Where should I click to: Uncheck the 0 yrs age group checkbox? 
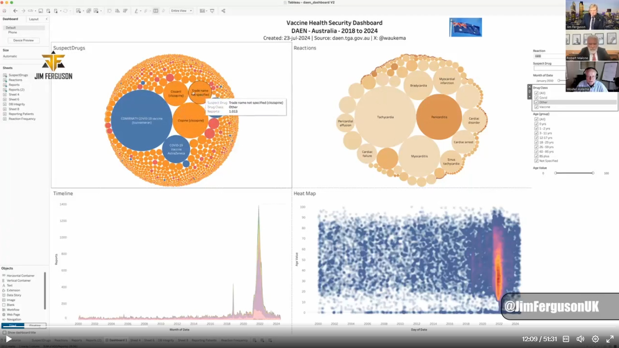(537, 124)
